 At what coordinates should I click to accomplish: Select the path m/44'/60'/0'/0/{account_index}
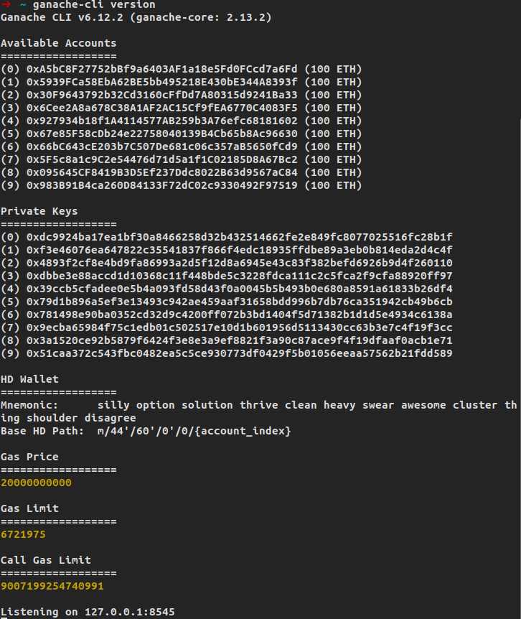click(194, 431)
